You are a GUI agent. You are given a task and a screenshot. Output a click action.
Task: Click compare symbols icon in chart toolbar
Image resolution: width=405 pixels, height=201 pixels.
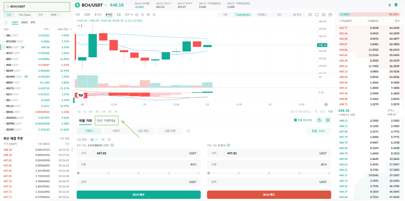pyautogui.click(x=154, y=15)
